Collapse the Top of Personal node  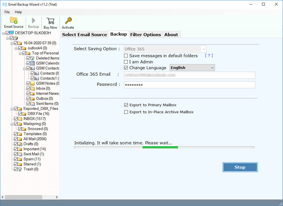[x=20, y=54]
